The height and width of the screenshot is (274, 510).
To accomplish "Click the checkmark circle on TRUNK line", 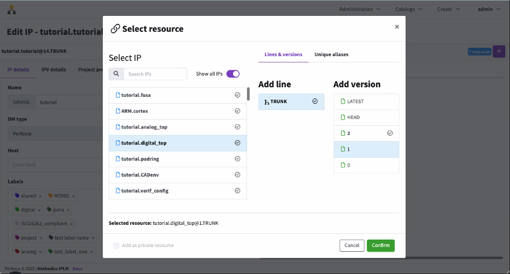I will pyautogui.click(x=315, y=102).
